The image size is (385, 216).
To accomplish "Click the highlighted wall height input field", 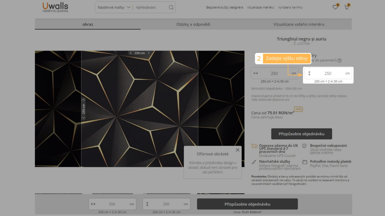I will [328, 73].
